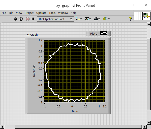Open the Distribute Objects tool dropdown
The image size is (151, 129).
[88, 19]
